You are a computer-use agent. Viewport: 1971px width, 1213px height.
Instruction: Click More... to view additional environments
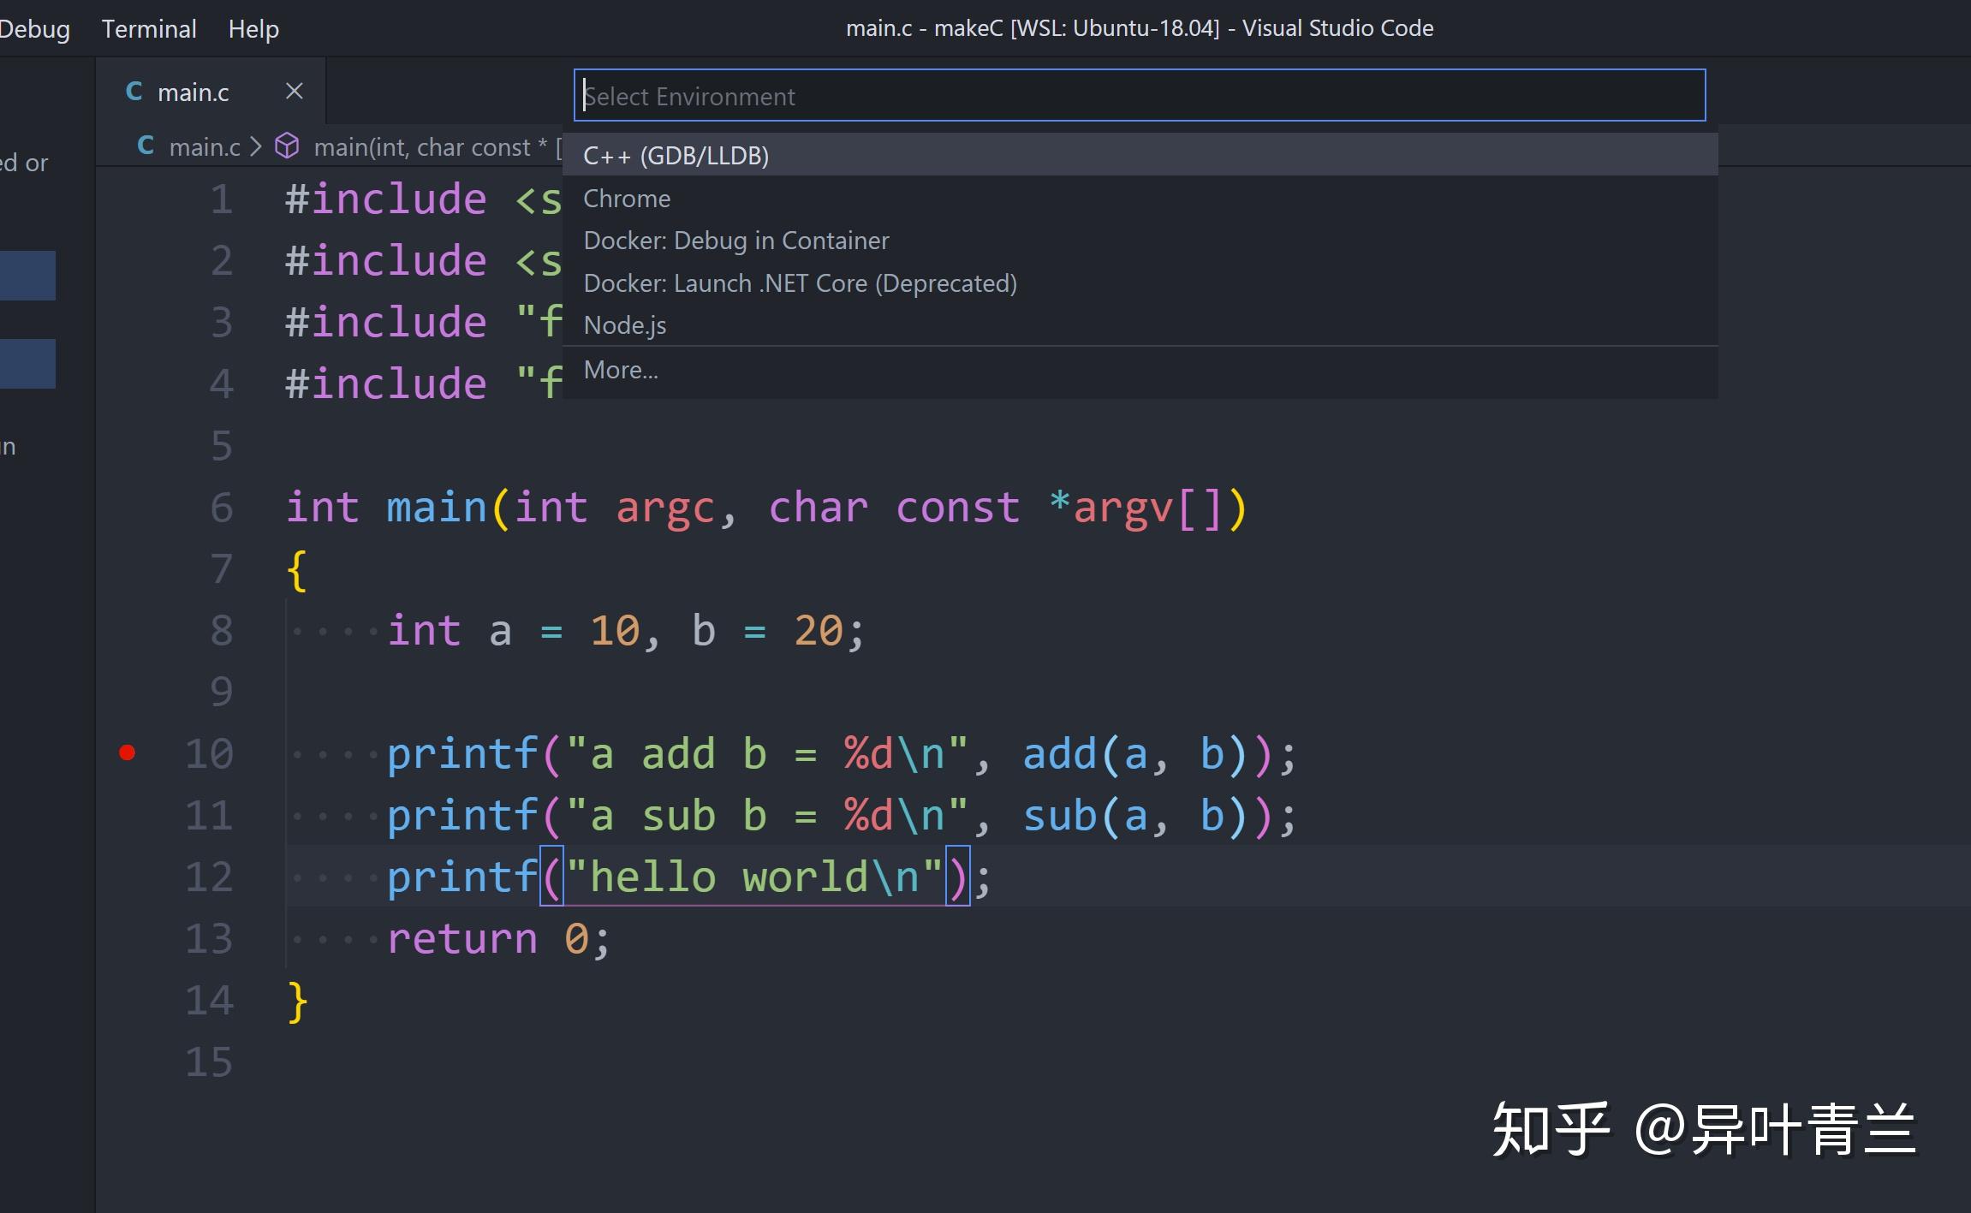pos(621,369)
